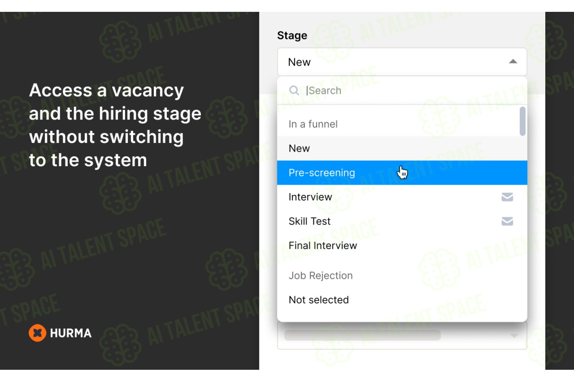Click the Stage combo box showing New
This screenshot has height=382, width=574.
(402, 62)
